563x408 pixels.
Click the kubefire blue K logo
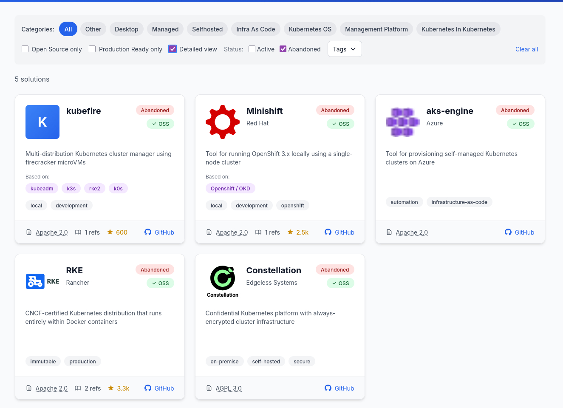42,122
